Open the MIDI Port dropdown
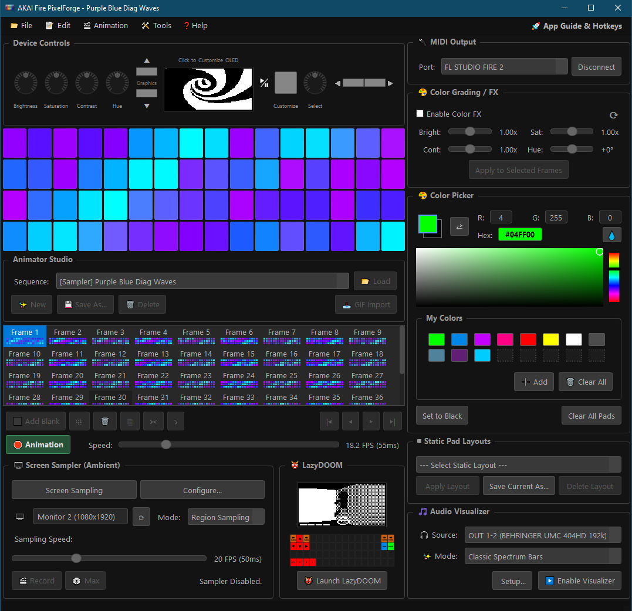This screenshot has width=632, height=611. (504, 67)
